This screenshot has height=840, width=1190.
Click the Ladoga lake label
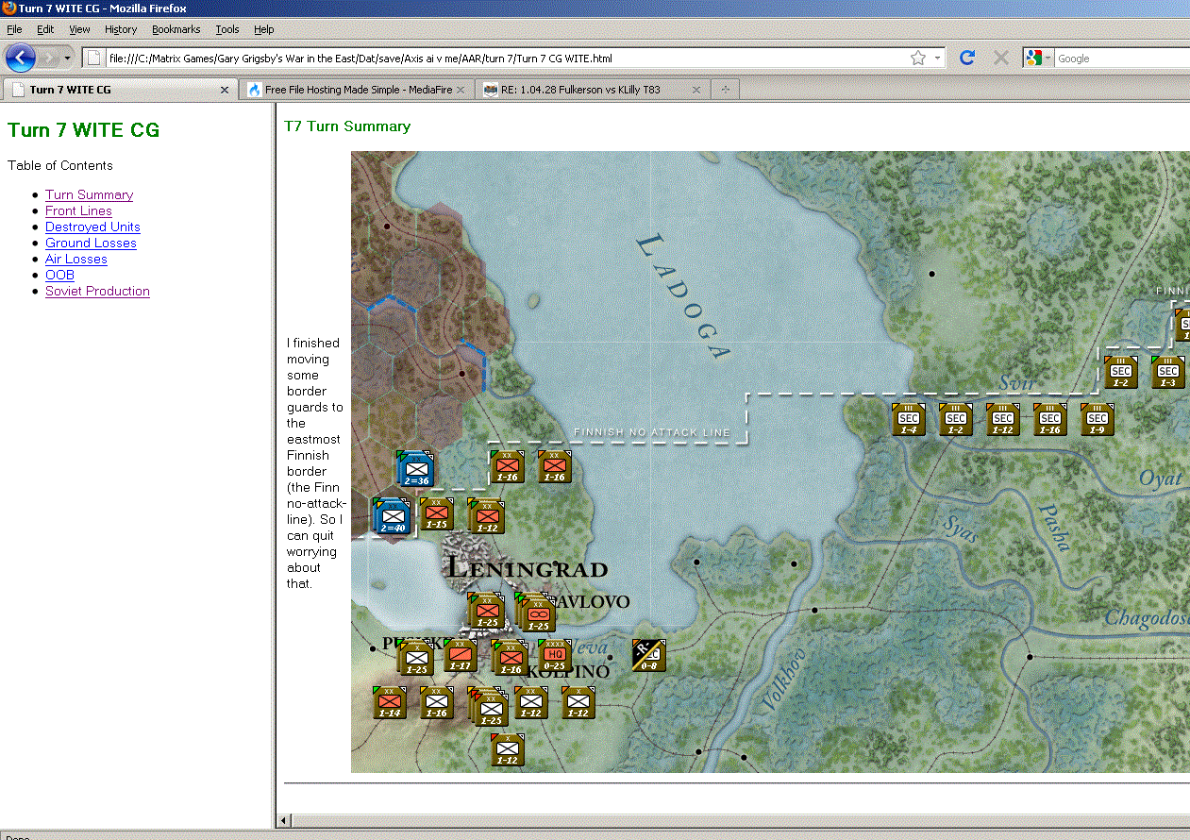pyautogui.click(x=684, y=295)
